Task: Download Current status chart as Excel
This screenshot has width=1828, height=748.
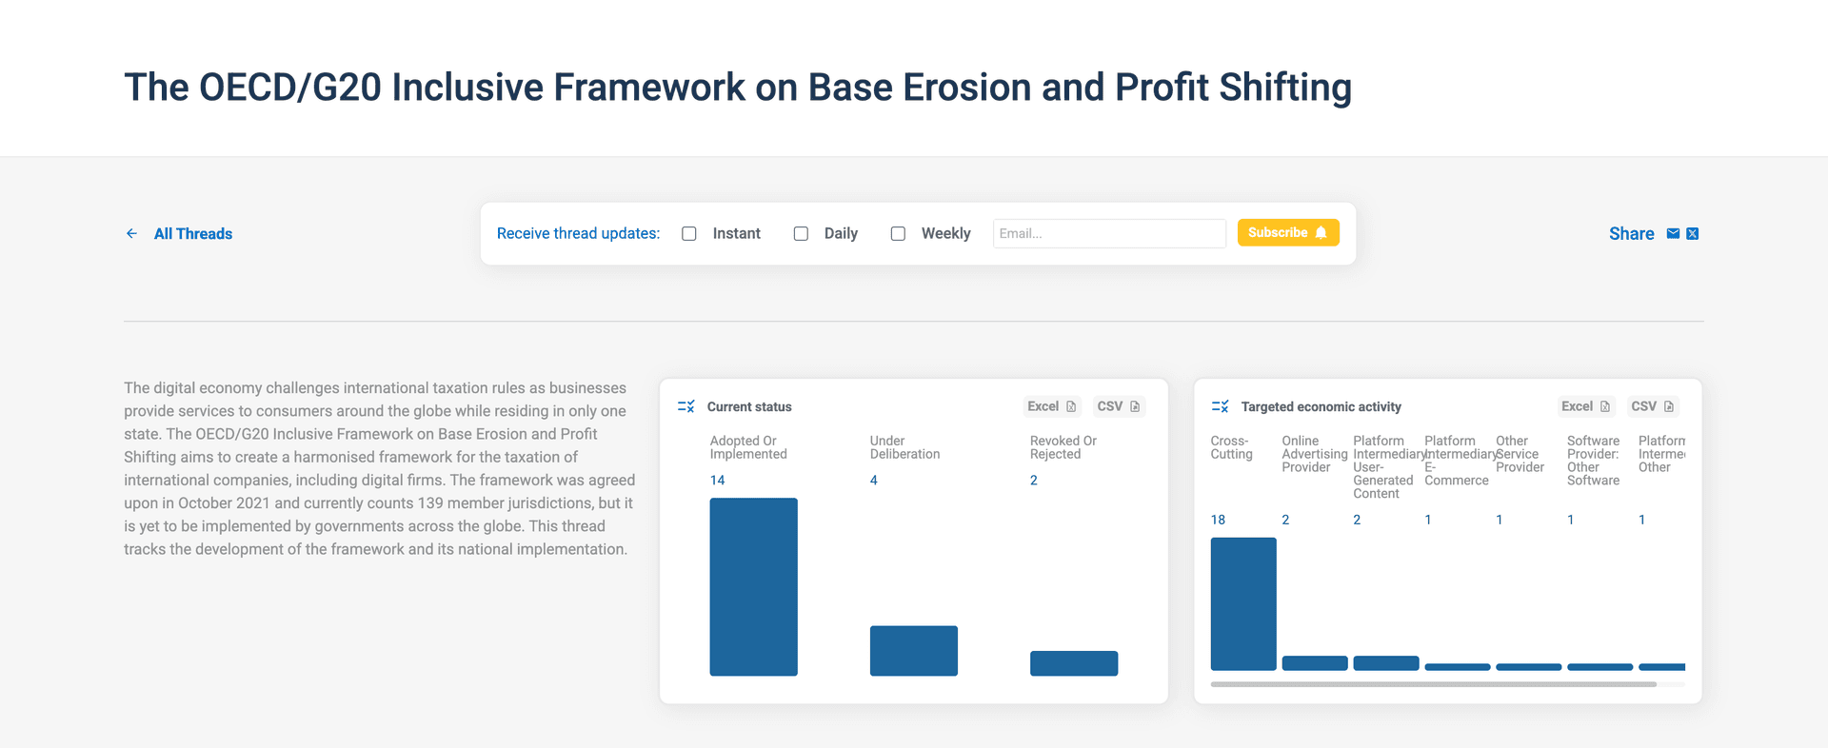Action: pos(1051,406)
